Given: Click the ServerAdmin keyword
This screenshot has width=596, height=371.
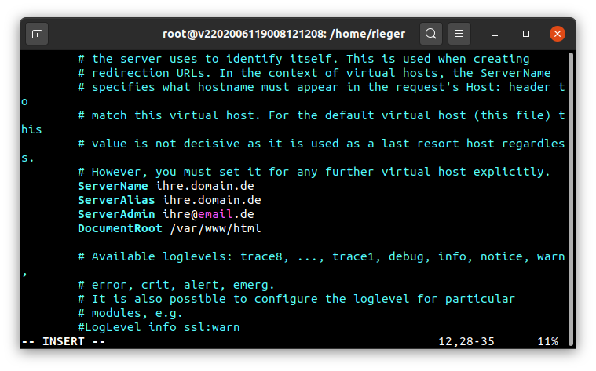Looking at the screenshot, I should click(x=116, y=214).
